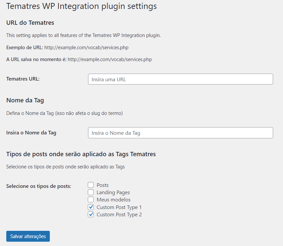Image resolution: width=283 pixels, height=246 pixels.
Task: Click the 'URL do Tematres' section heading
Action: coord(30,22)
